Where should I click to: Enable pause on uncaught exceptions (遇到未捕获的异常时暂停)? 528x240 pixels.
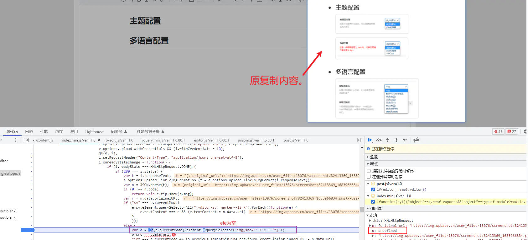[x=369, y=171]
